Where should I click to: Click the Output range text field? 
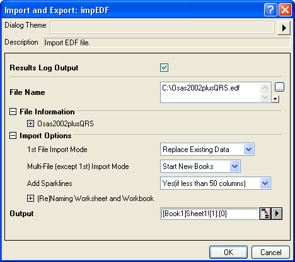(209, 214)
